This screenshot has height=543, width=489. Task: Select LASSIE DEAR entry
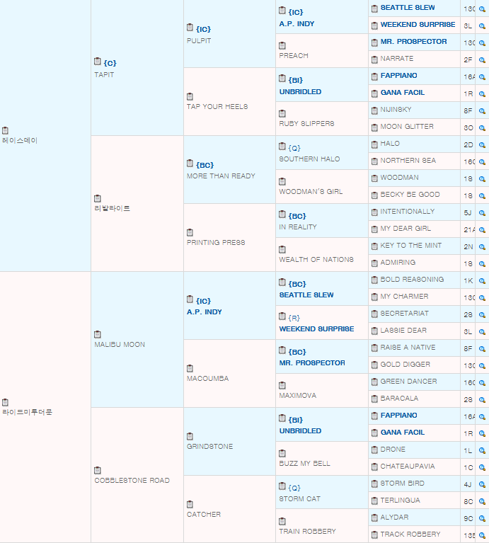pyautogui.click(x=403, y=331)
